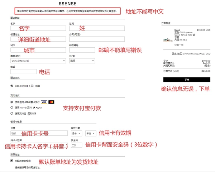Expand the expiry year dropdown
Image resolution: width=215 pixels, height=172 pixels.
[x=90, y=133]
